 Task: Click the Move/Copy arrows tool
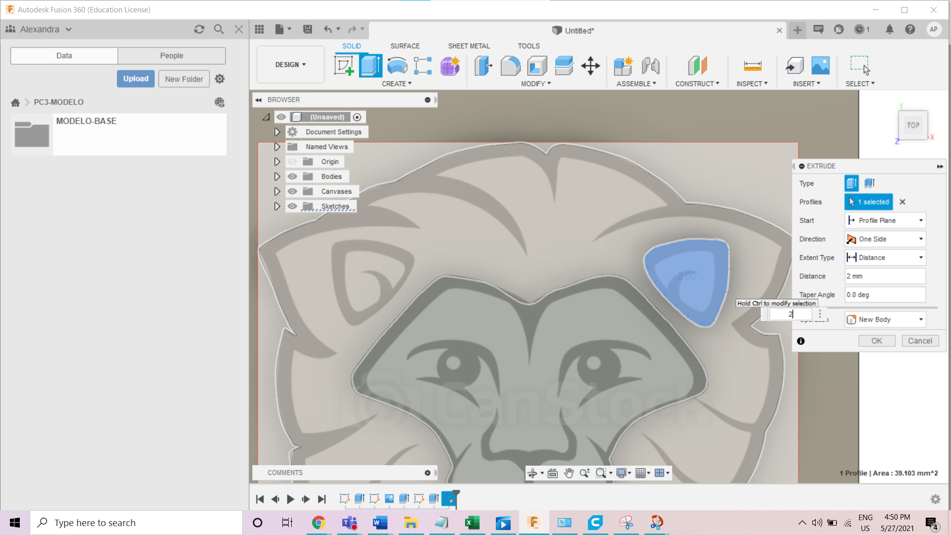(x=590, y=65)
